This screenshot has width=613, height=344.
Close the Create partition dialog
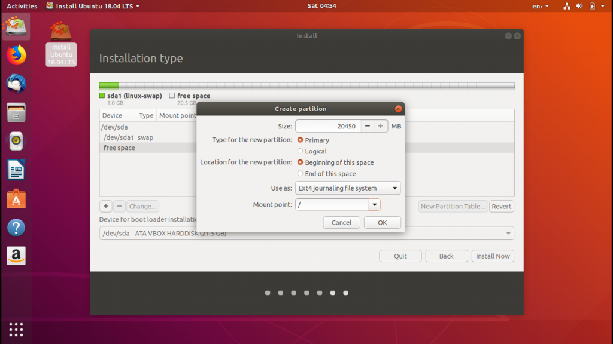pyautogui.click(x=398, y=109)
